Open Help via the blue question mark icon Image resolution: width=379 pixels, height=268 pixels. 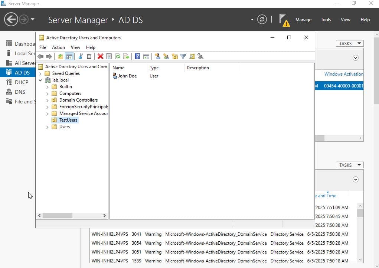[137, 56]
